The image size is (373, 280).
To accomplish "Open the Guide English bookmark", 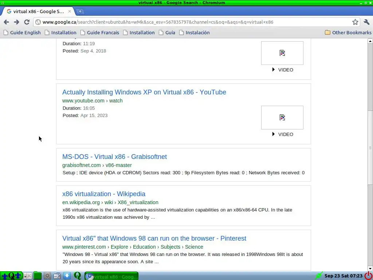I will (22, 32).
